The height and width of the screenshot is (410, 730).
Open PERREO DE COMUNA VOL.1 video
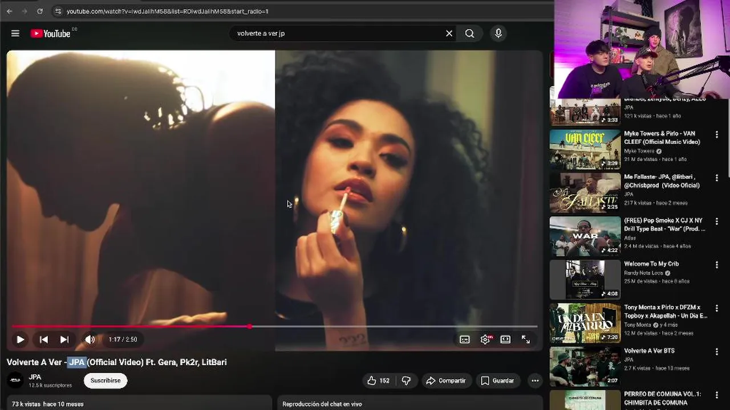(x=663, y=398)
